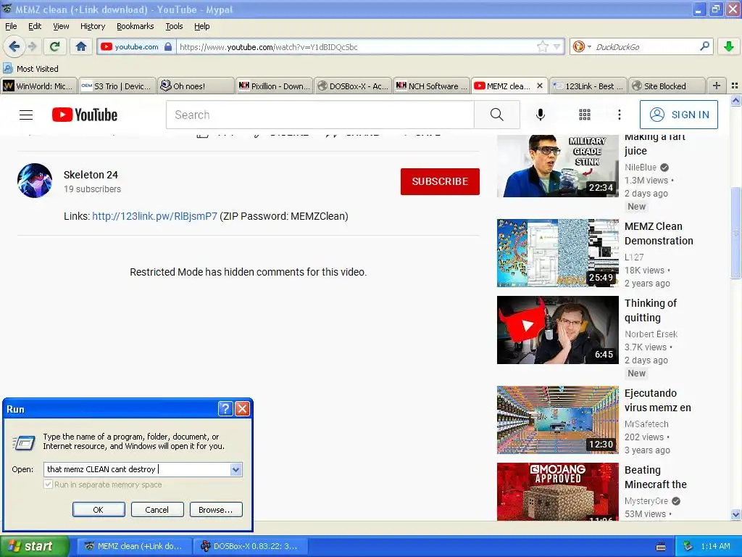Click OK in the Run dialog
The image size is (742, 557).
coord(99,510)
